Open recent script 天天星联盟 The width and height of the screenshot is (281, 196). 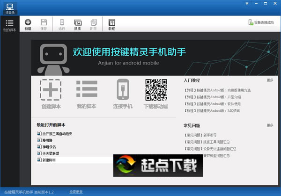click(x=48, y=153)
